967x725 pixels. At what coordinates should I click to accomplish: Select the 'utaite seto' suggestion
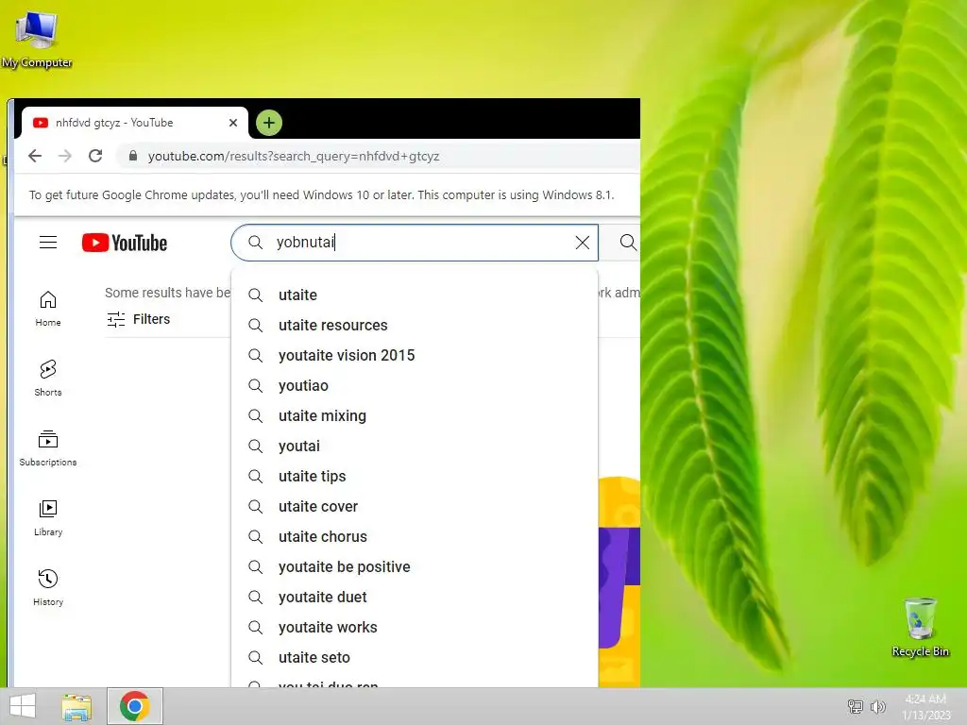coord(415,657)
